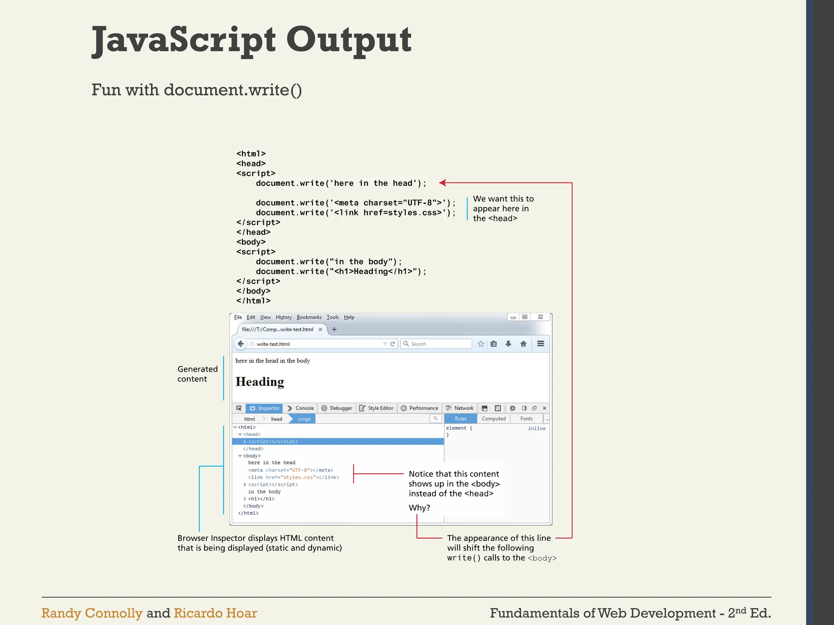Open the View menu
The width and height of the screenshot is (834, 625).
(266, 317)
